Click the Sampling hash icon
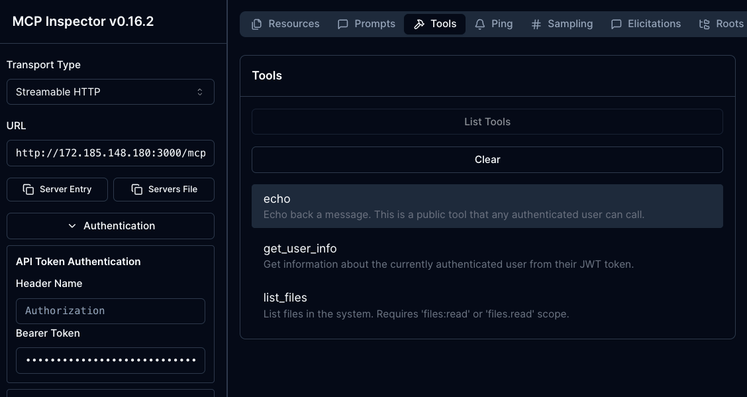This screenshot has width=747, height=397. tap(536, 25)
